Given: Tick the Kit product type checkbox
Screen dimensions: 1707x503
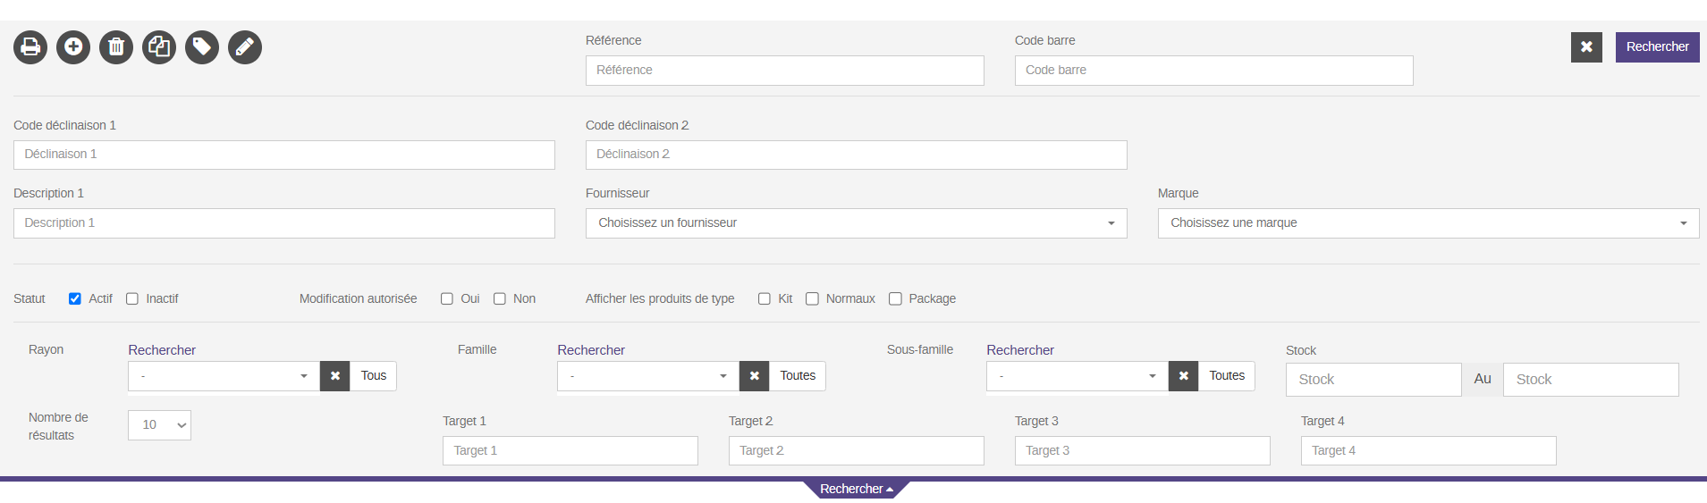Looking at the screenshot, I should [765, 298].
